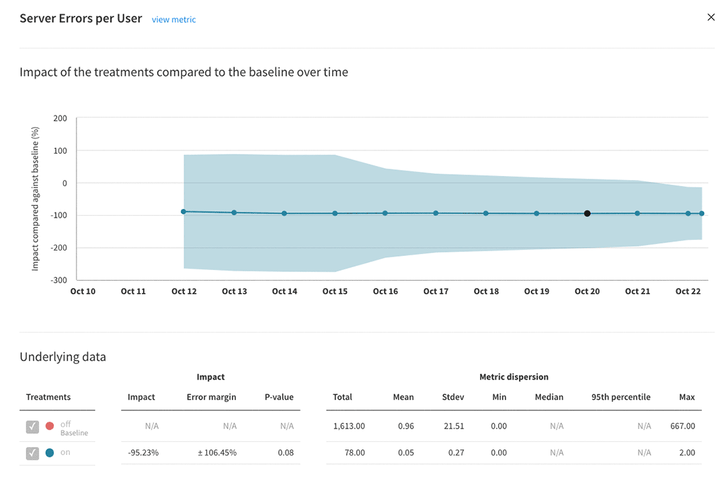Uncheck the off Baseline treatment checkbox
This screenshot has width=726, height=485.
pyautogui.click(x=32, y=427)
